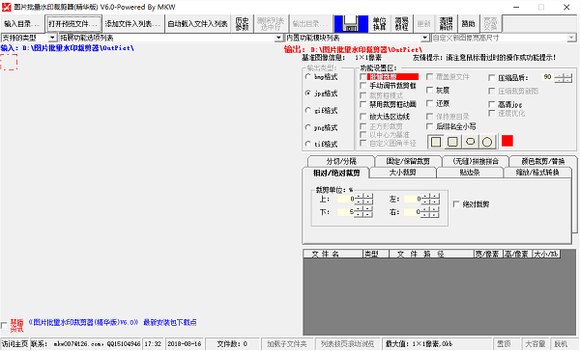The height and width of the screenshot is (351, 580).
Task: Click the toolbar button left of 赞助
Action: pyautogui.click(x=446, y=24)
